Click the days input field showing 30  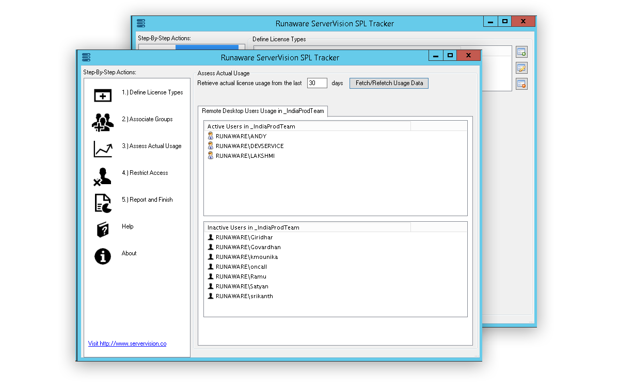click(318, 83)
